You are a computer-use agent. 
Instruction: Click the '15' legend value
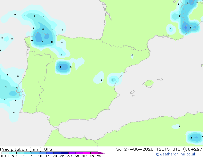pos(47,156)
